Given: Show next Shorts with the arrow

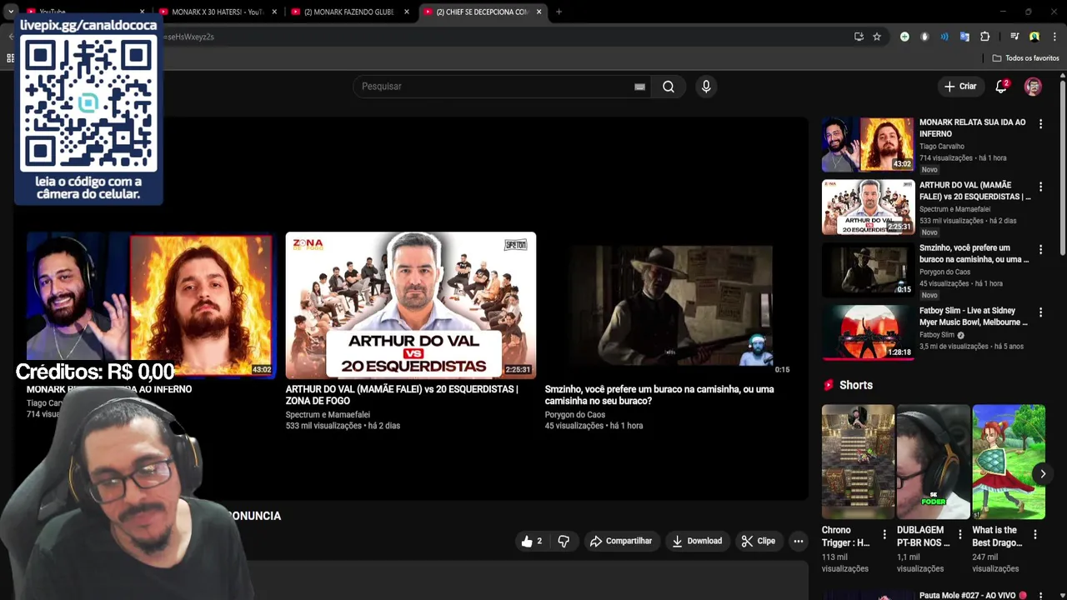Looking at the screenshot, I should tap(1042, 474).
